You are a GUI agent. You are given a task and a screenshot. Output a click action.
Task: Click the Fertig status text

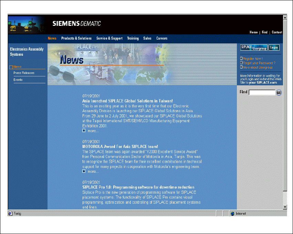tap(17, 213)
